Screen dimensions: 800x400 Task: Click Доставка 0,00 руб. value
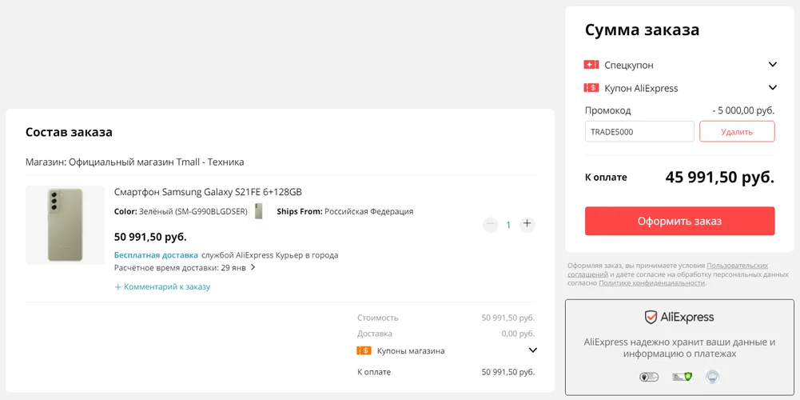(519, 334)
